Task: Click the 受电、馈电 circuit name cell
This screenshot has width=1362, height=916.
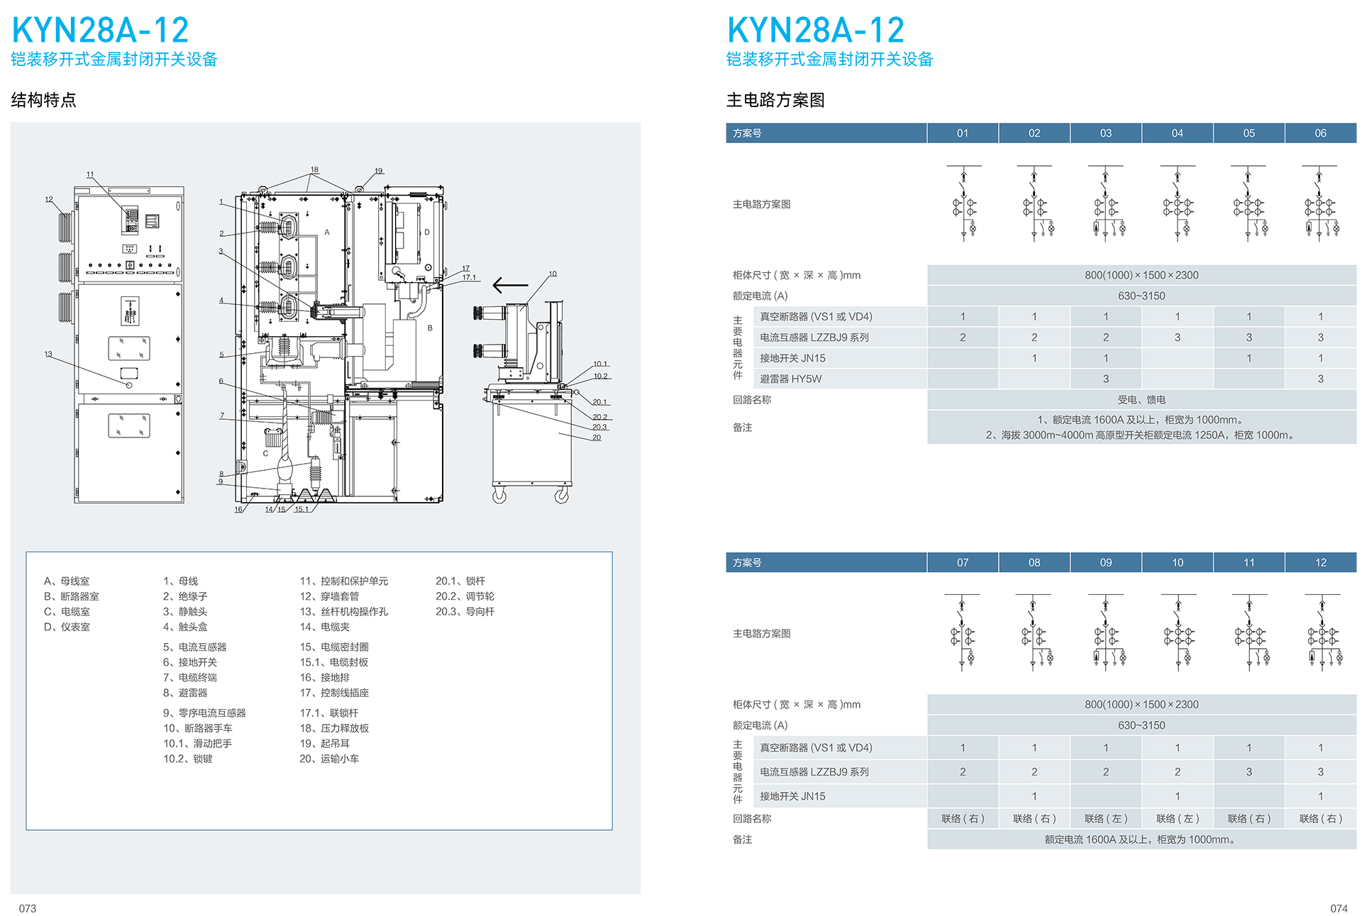Action: 1141,400
